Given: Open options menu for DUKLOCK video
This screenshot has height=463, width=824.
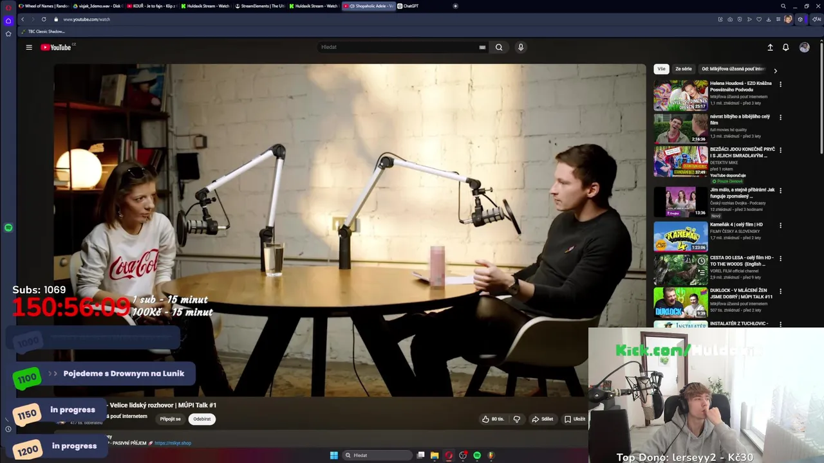Looking at the screenshot, I should [x=780, y=291].
